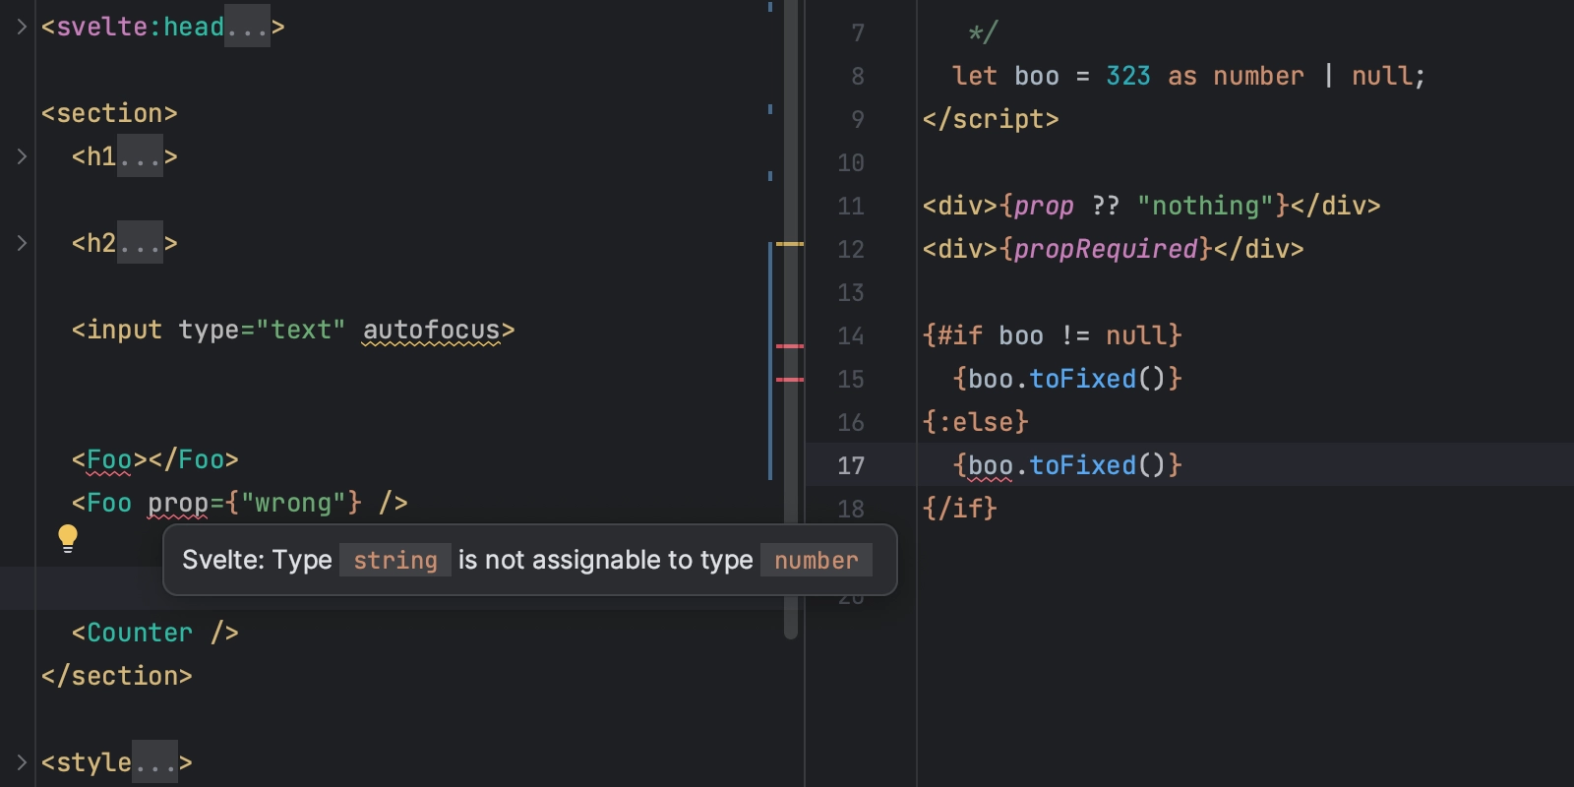Click the yellow lightbulb quick-fix icon

click(68, 538)
